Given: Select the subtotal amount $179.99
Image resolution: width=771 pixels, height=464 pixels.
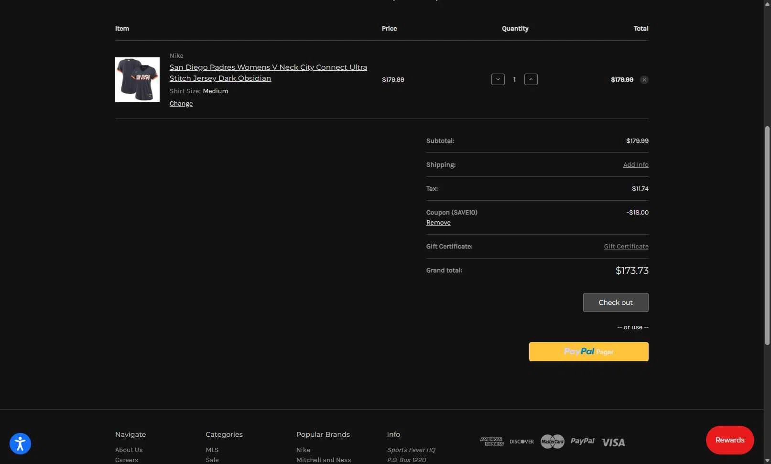Looking at the screenshot, I should [x=637, y=141].
